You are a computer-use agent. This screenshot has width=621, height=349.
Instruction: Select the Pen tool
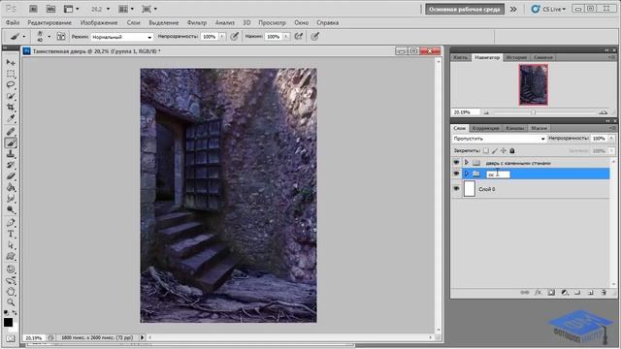pos(11,223)
